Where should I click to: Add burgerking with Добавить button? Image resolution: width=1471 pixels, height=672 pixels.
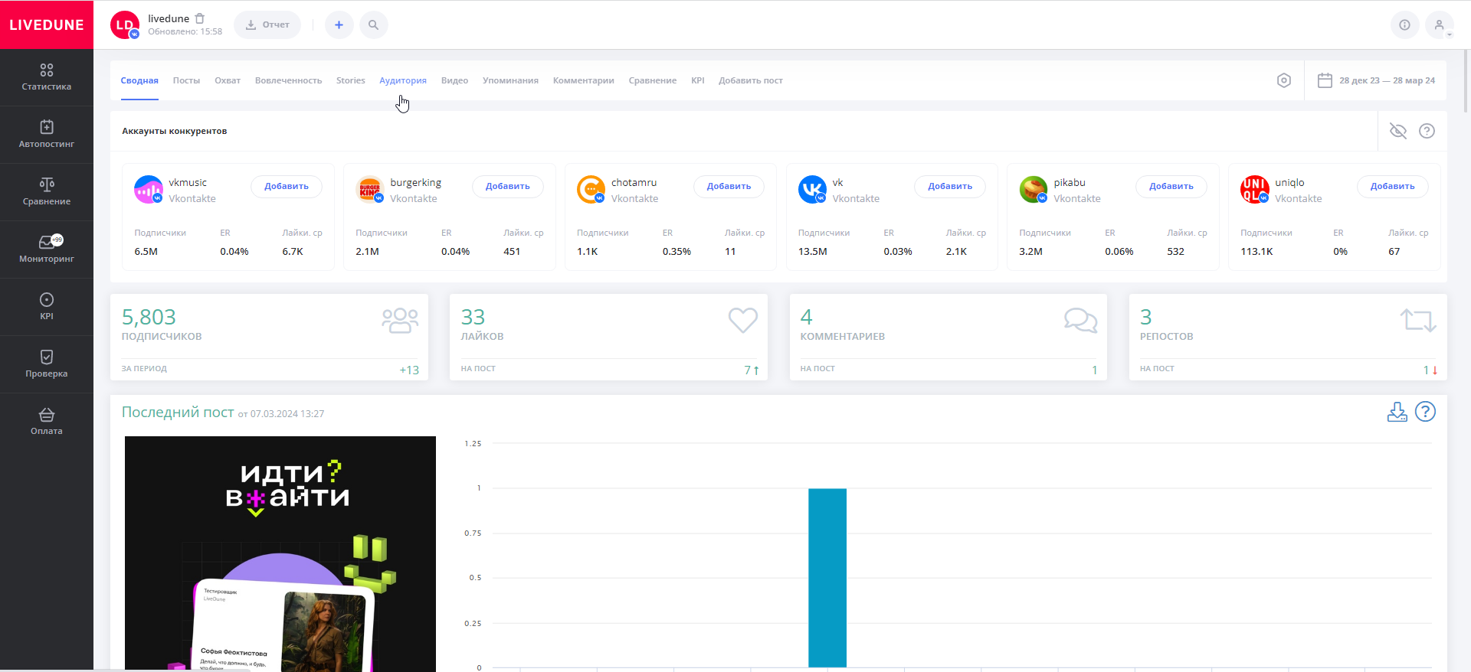coord(508,187)
